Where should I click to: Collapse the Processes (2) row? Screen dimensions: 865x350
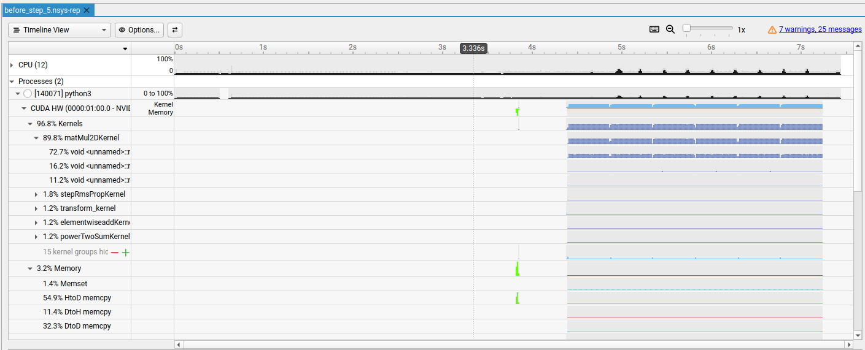point(12,82)
